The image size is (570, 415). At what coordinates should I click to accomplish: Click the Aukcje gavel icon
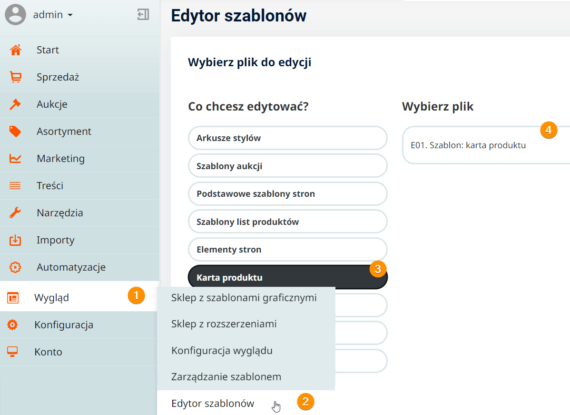click(15, 104)
